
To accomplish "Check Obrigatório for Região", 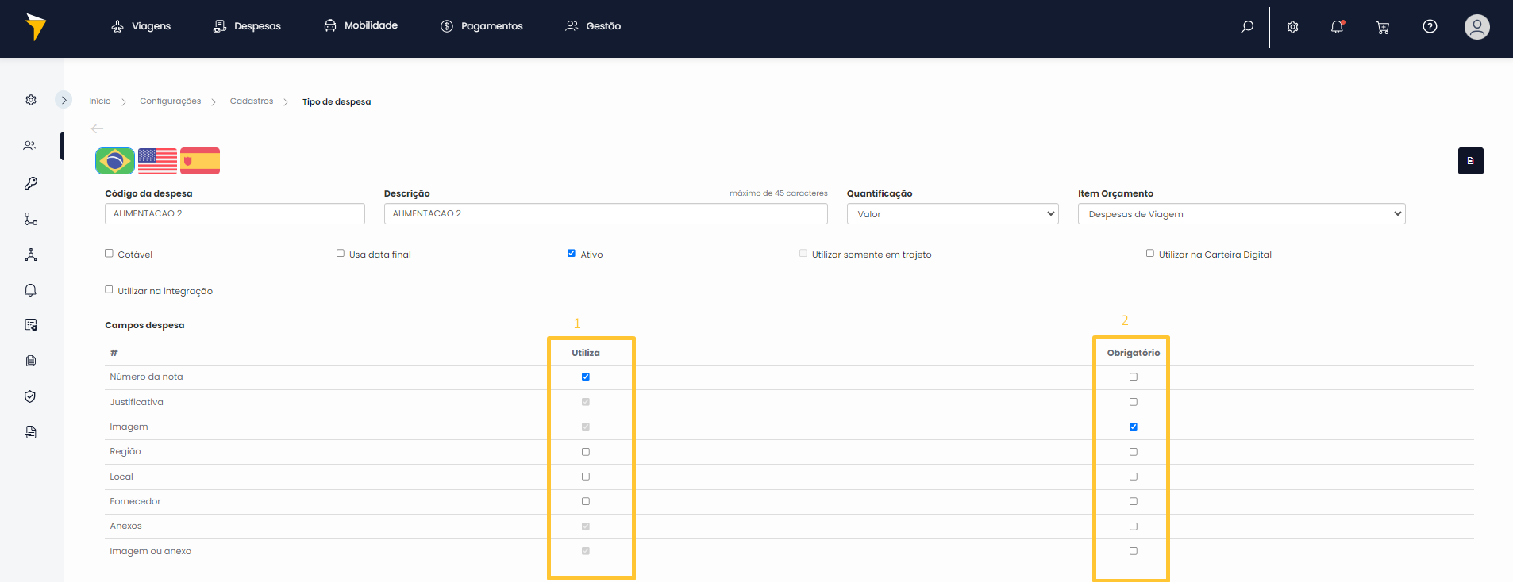I will [x=1134, y=452].
